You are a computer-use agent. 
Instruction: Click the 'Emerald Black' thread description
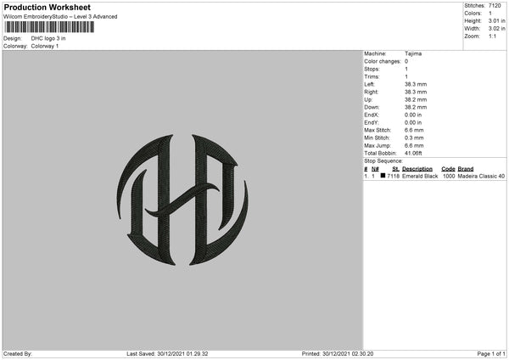coord(420,176)
